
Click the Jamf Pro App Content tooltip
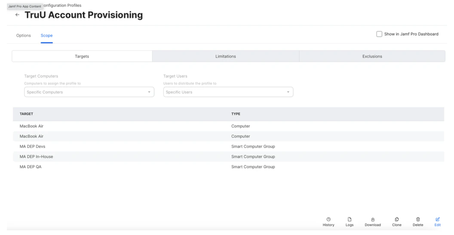tap(25, 6)
